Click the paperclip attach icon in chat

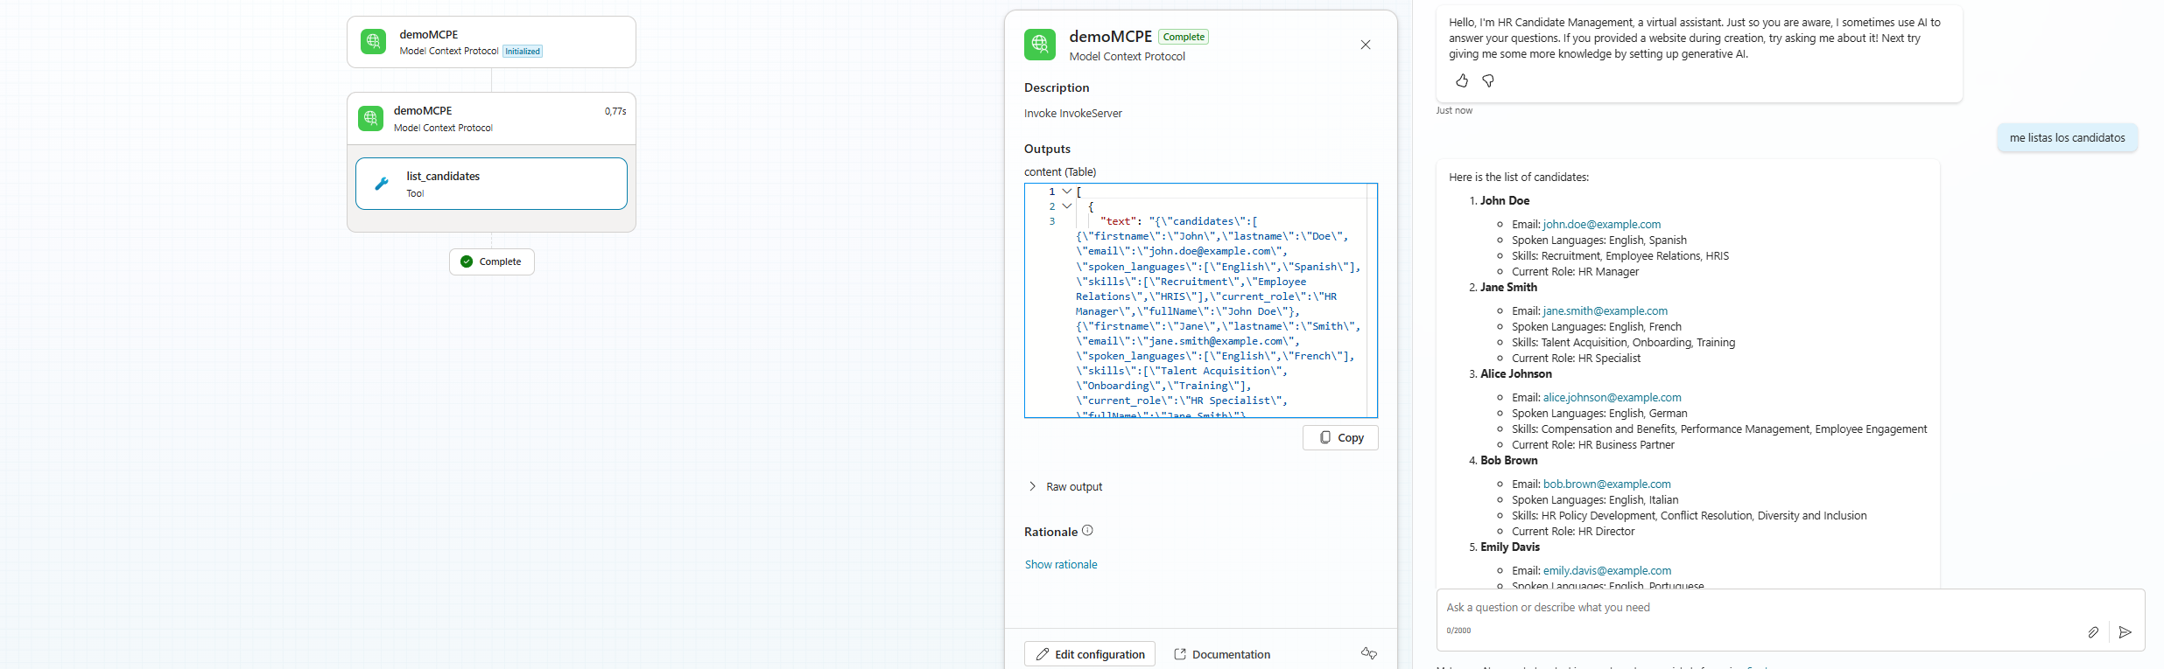pos(2093,632)
